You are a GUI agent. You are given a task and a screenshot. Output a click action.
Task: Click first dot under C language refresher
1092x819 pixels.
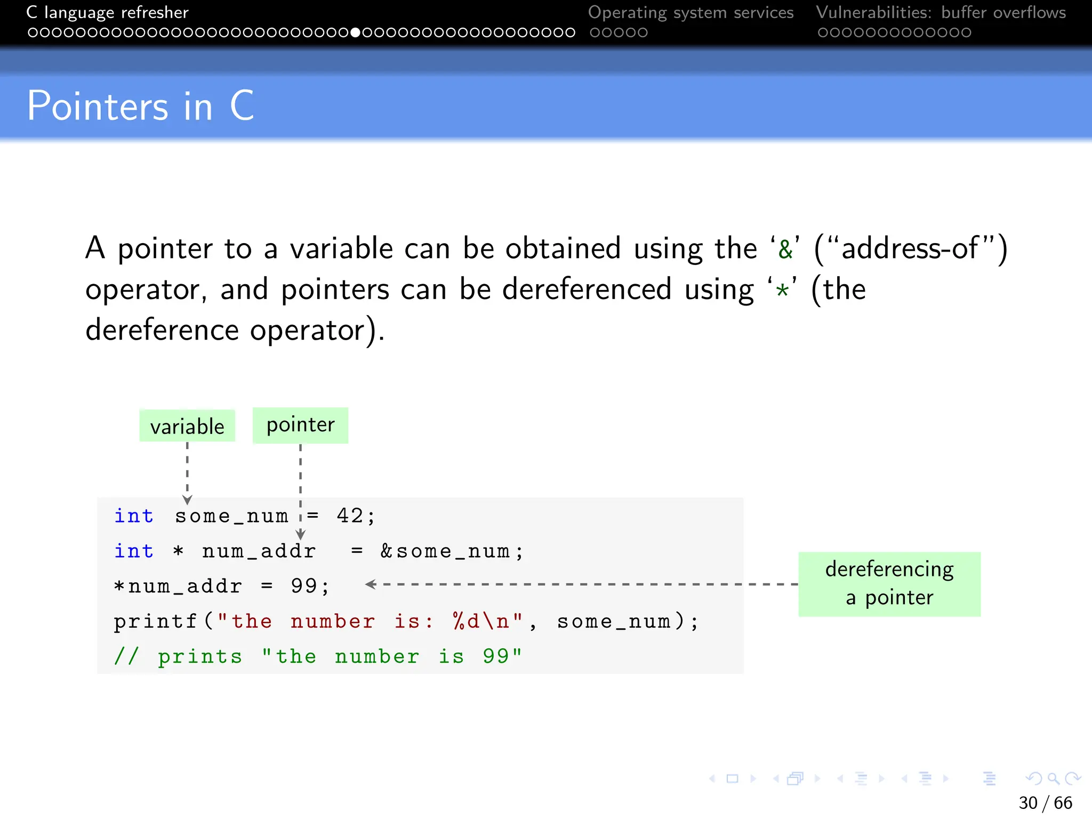click(x=33, y=33)
